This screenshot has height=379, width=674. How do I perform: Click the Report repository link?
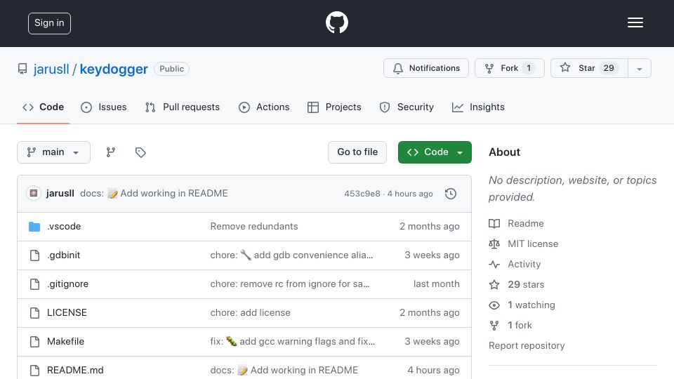527,345
